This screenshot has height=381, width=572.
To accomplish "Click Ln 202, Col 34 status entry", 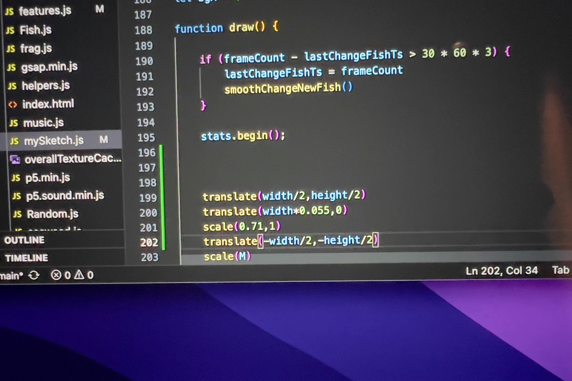I will pos(502,271).
